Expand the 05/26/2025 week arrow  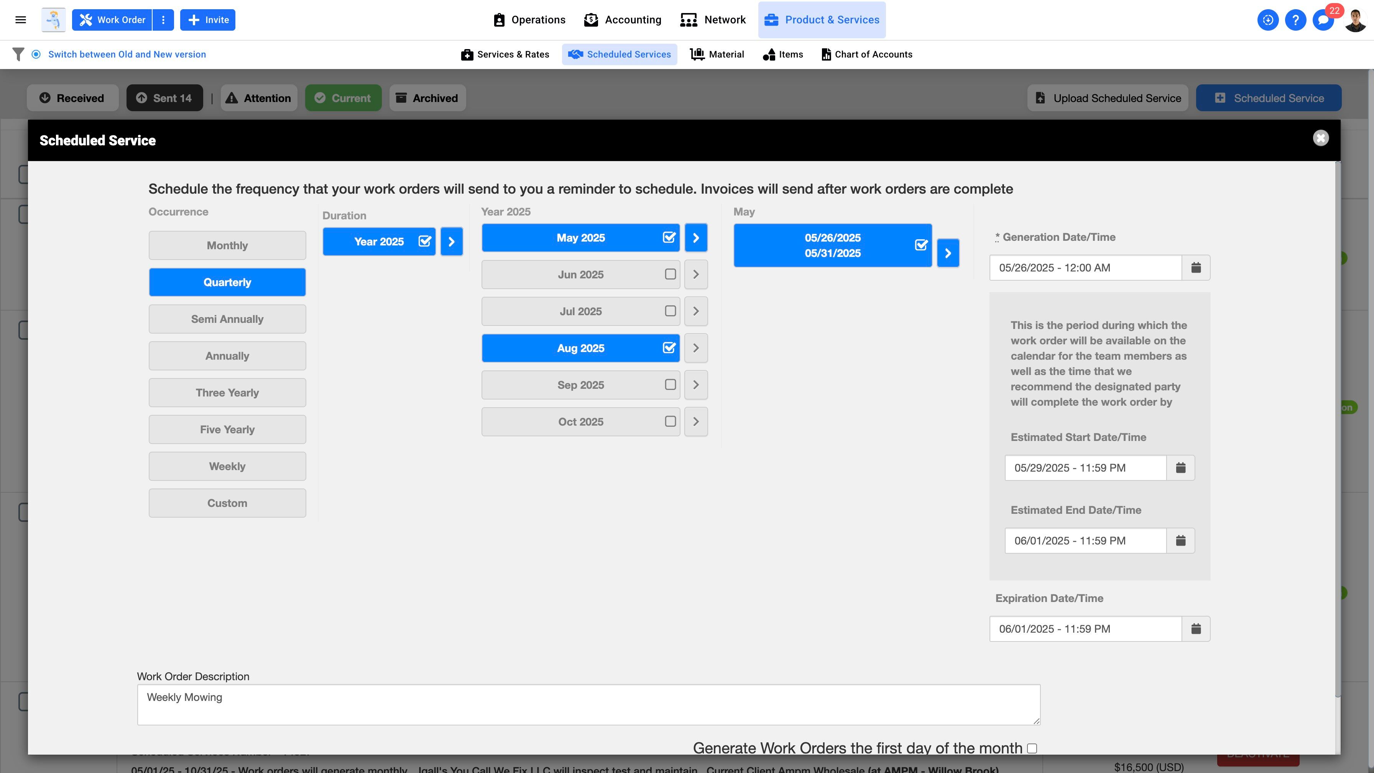[948, 253]
